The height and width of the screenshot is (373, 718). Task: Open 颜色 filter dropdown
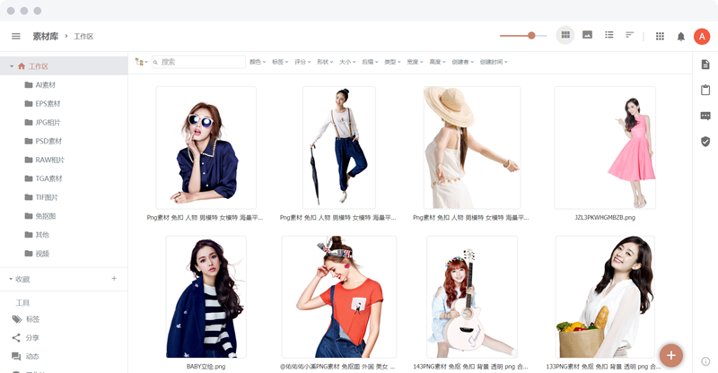coord(258,62)
